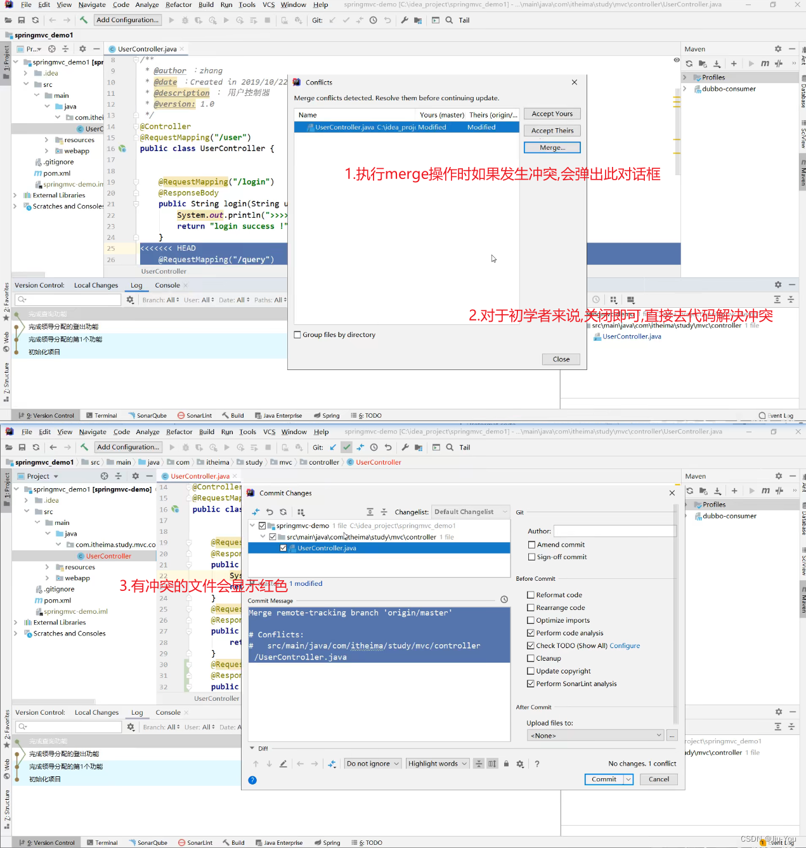Click the pencil edit-source icon in Diff toolbar
This screenshot has width=806, height=848.
coord(283,764)
